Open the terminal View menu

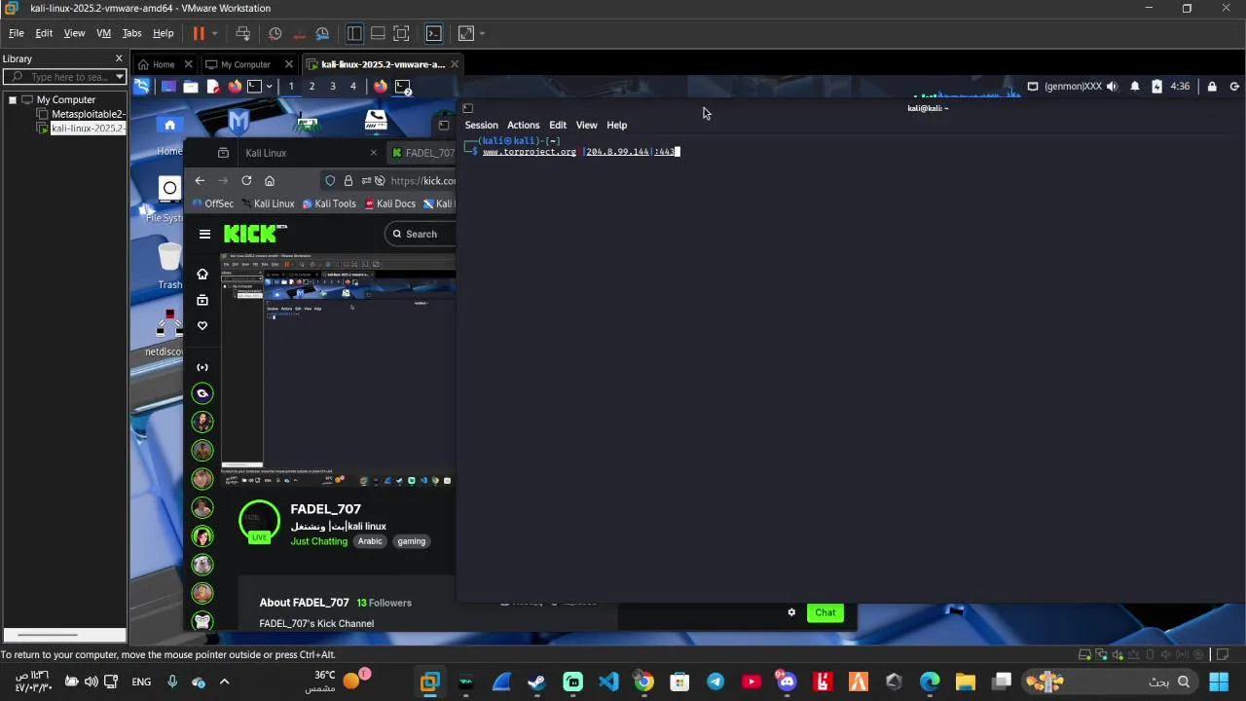[586, 125]
